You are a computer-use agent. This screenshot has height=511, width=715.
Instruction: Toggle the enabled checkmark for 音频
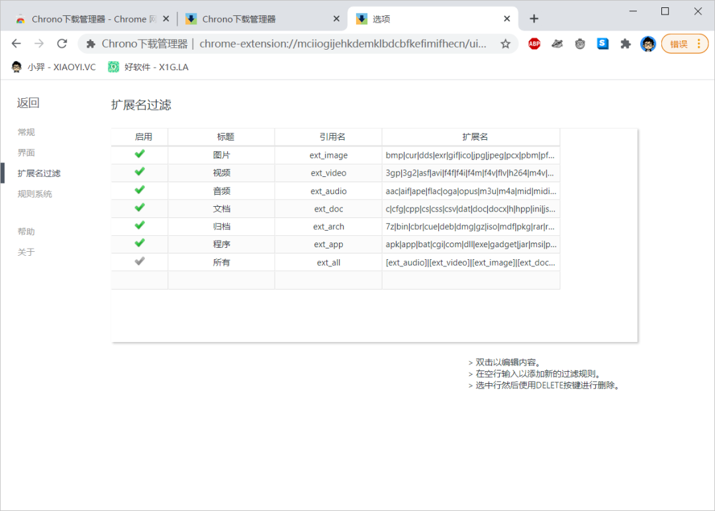pos(140,190)
